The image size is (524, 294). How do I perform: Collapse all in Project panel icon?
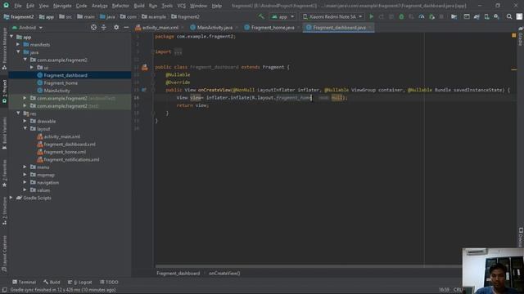pyautogui.click(x=104, y=27)
